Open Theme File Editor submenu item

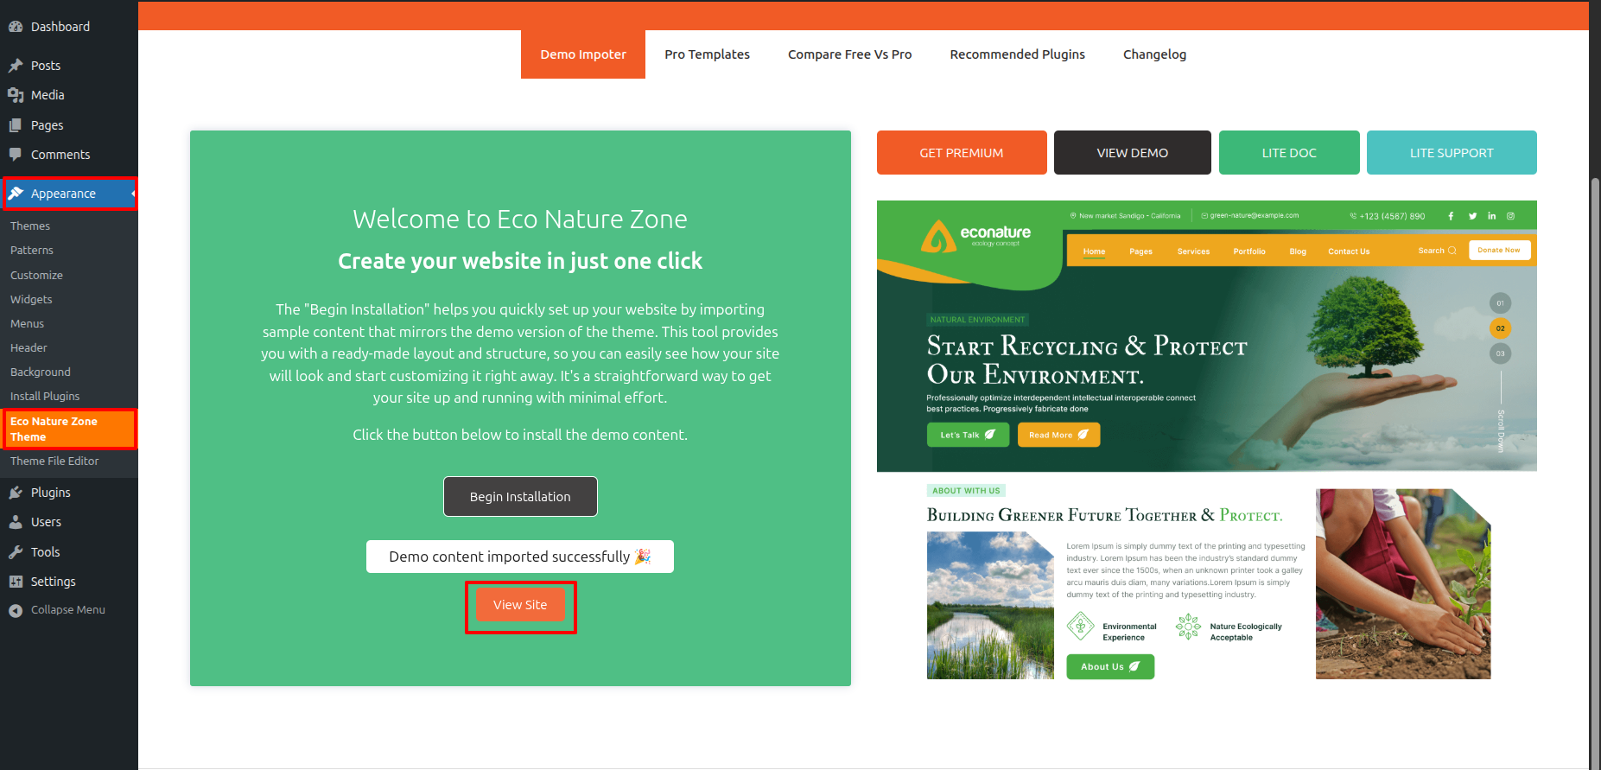pos(54,461)
